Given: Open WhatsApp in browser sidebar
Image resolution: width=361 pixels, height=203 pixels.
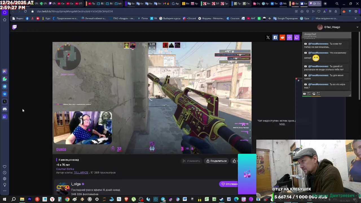Looking at the screenshot, I should point(5,79).
